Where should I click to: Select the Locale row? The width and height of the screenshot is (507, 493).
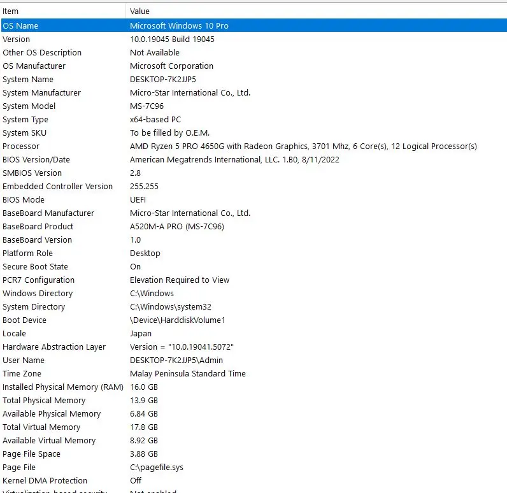click(x=253, y=333)
